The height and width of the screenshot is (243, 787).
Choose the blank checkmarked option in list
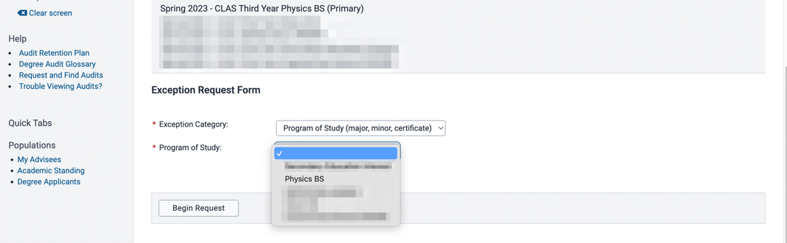pyautogui.click(x=336, y=153)
